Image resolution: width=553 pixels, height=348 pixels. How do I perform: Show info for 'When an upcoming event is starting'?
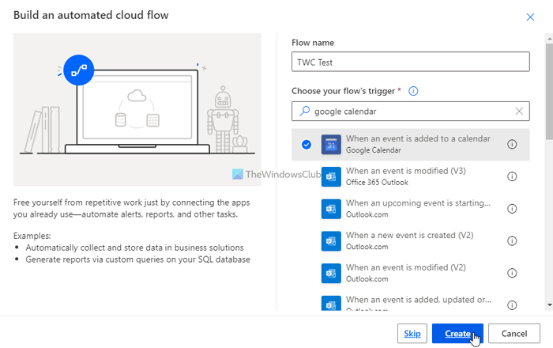pos(512,209)
